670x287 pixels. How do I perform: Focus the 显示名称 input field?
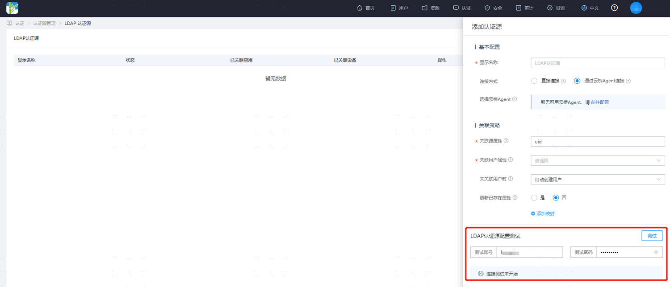point(598,63)
